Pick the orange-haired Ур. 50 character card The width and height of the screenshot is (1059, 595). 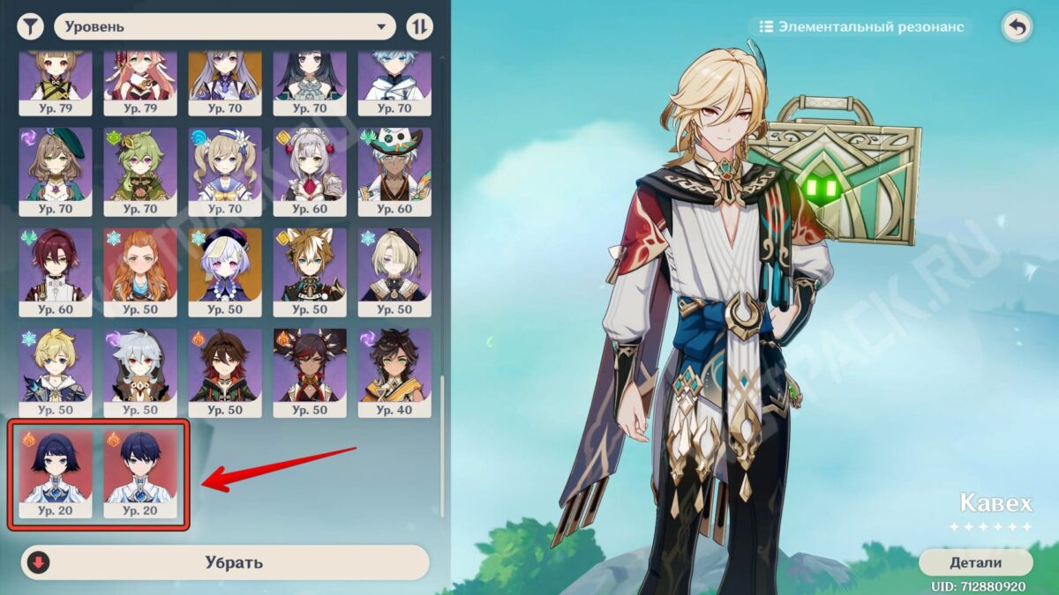click(x=140, y=272)
